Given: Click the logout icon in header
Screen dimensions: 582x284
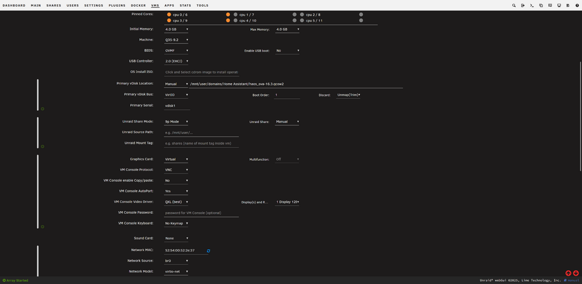Looking at the screenshot, I should tap(523, 6).
